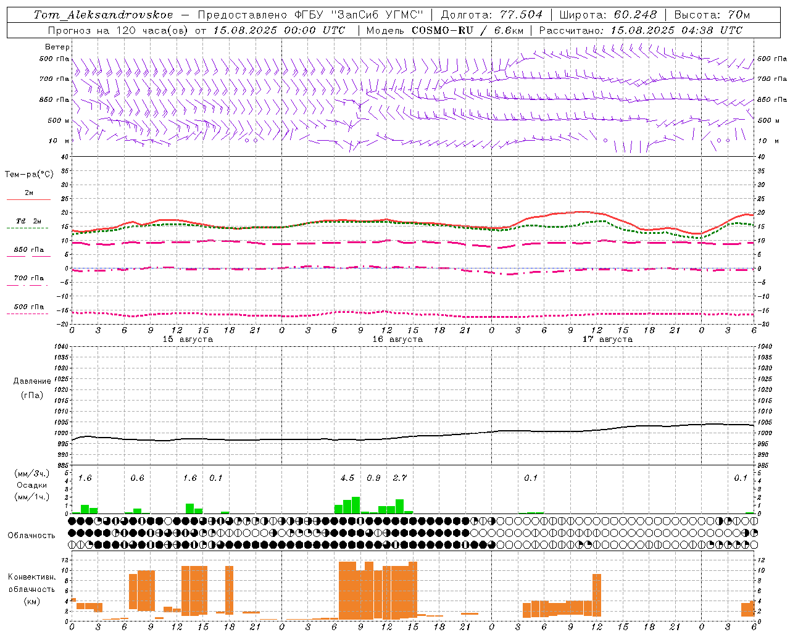Click the '17 августа' date label
Screen dimensions: 790x632
coord(607,339)
